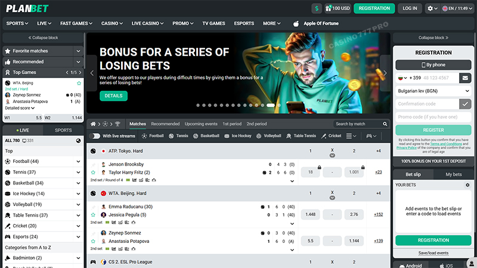The height and width of the screenshot is (268, 477).
Task: Click the Promo code input field
Action: point(433,117)
